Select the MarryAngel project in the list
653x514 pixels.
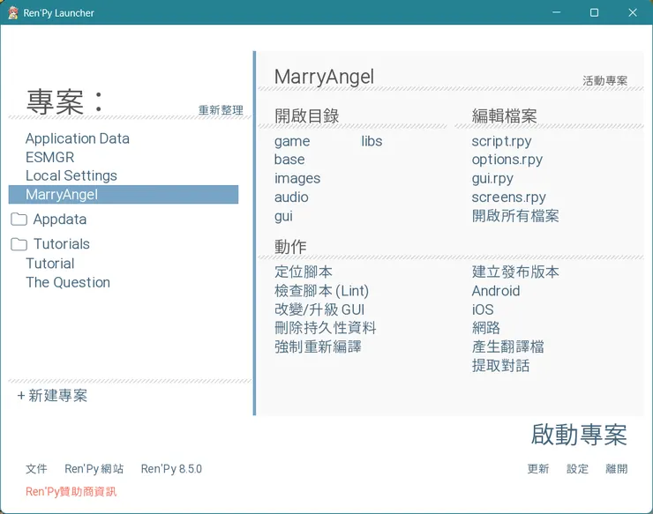point(124,194)
